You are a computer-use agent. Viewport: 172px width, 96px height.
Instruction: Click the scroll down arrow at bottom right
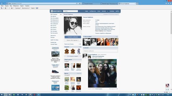click(x=171, y=89)
